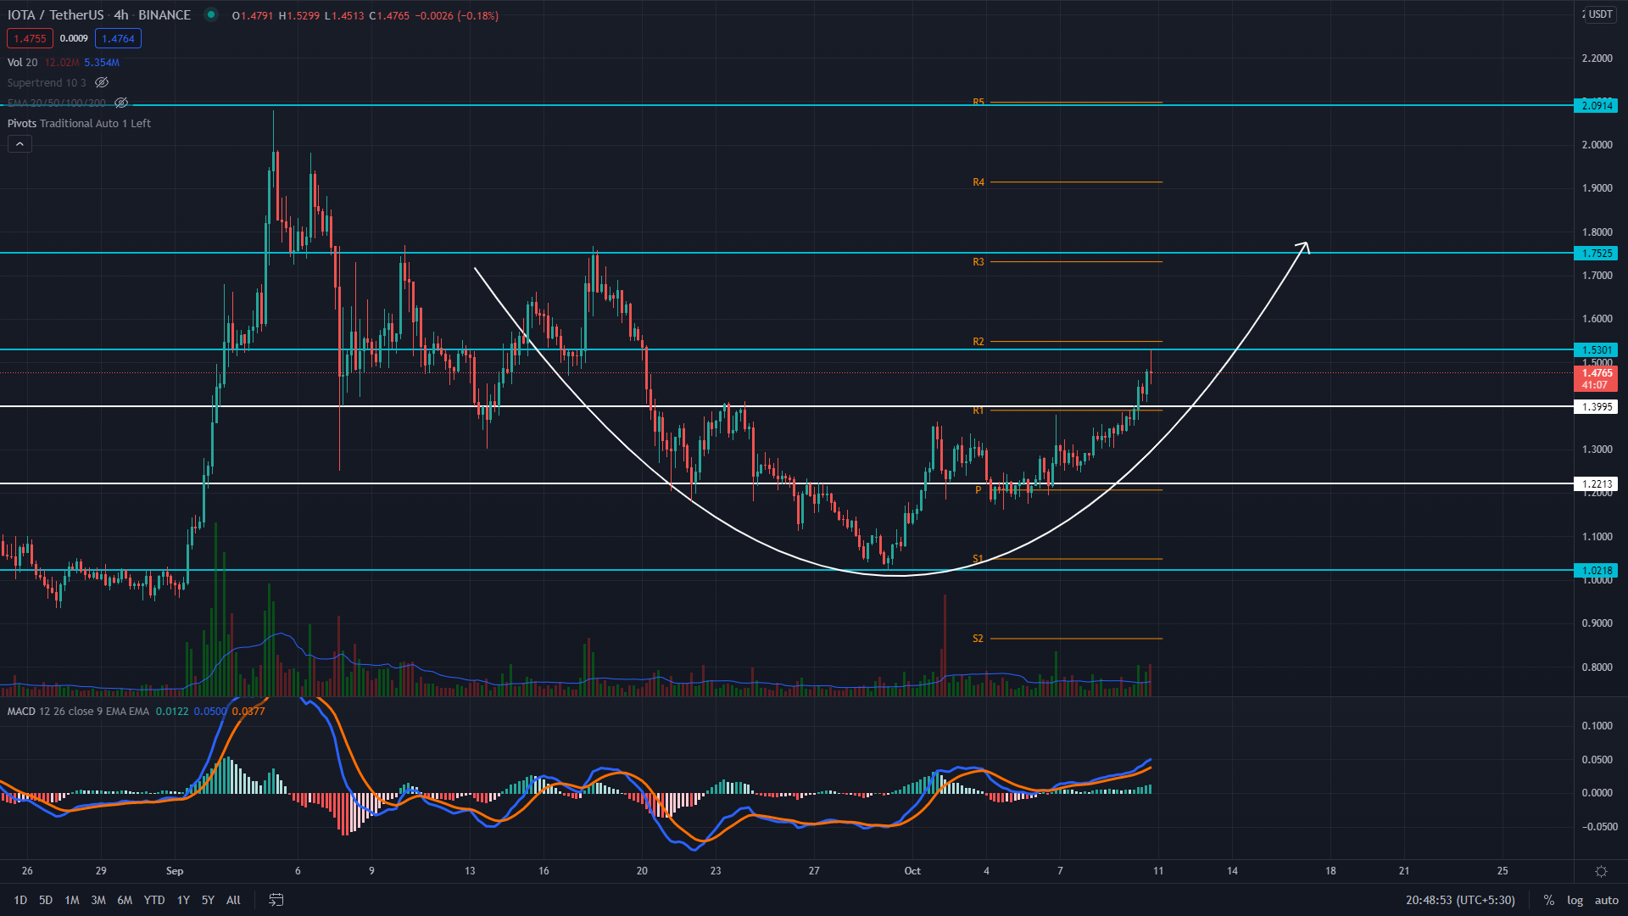Show the hidden EMA 20/50/100/200 indicator

(121, 103)
